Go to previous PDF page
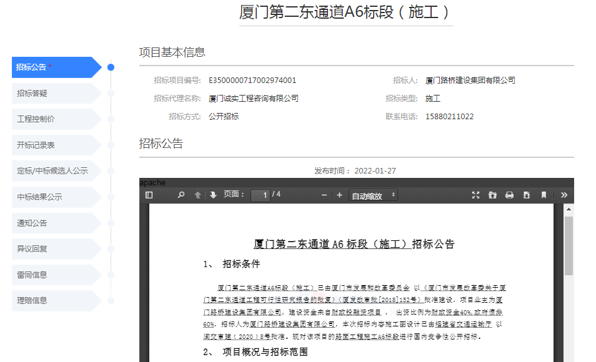596x362 pixels. [197, 195]
